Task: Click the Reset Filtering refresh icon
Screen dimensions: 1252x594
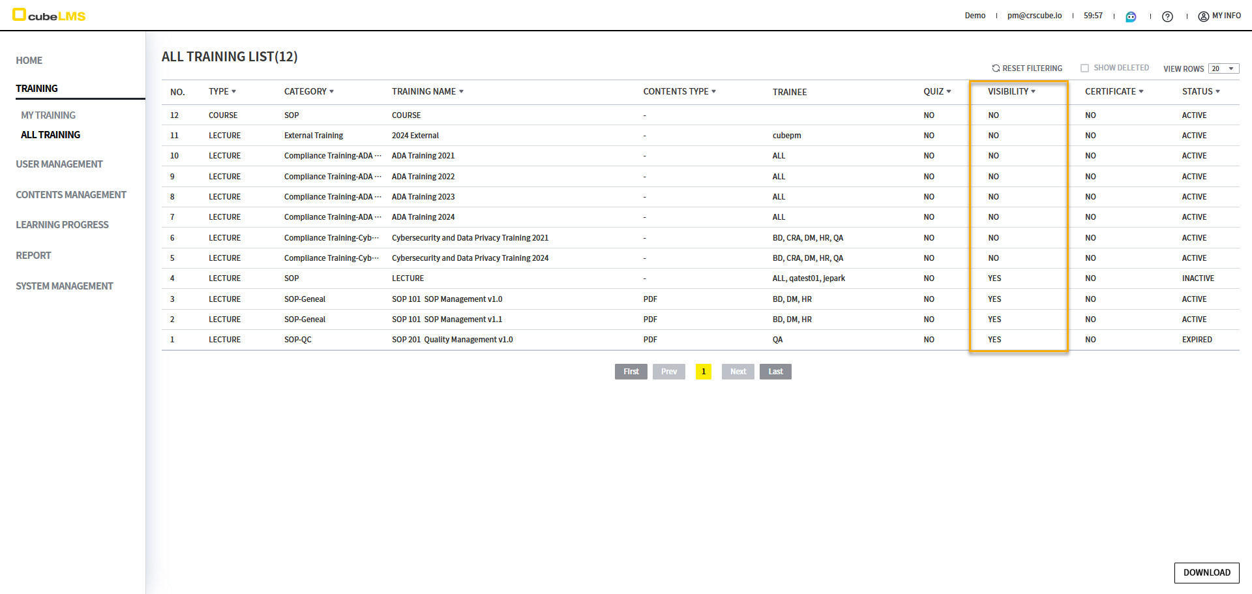Action: [996, 68]
